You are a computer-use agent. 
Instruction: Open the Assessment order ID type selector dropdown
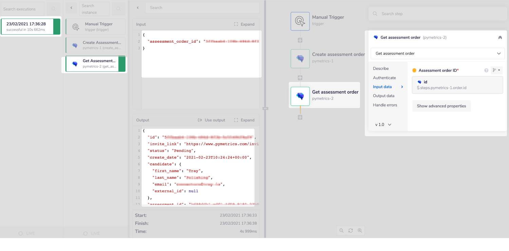(x=496, y=70)
